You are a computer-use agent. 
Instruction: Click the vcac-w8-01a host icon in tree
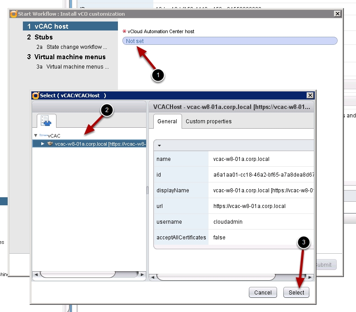tap(50, 144)
